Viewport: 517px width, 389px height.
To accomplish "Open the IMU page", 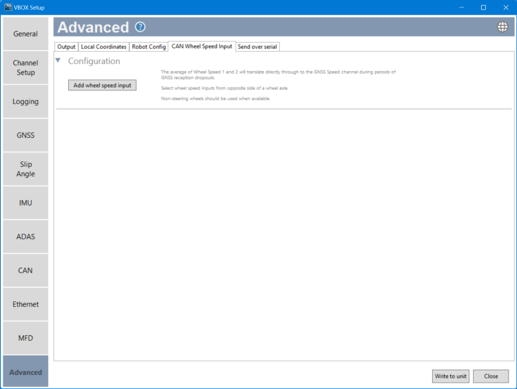I will click(x=26, y=203).
